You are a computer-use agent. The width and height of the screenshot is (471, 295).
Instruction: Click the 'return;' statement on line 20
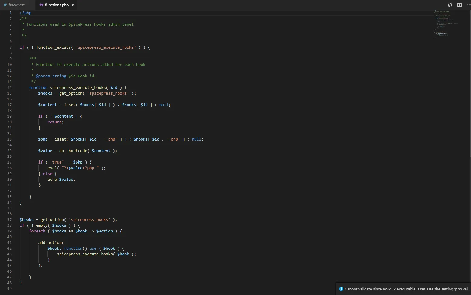click(x=56, y=122)
